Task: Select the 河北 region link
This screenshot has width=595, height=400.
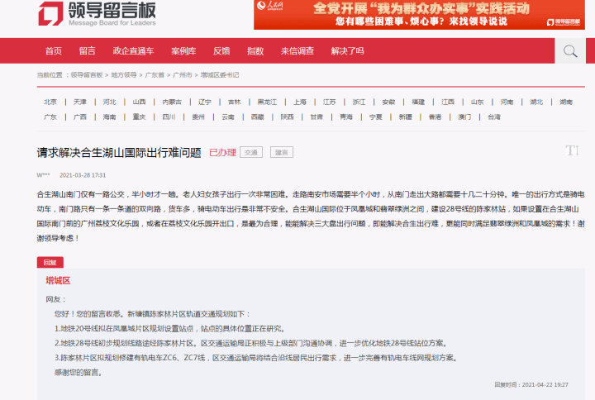Action: coord(109,102)
